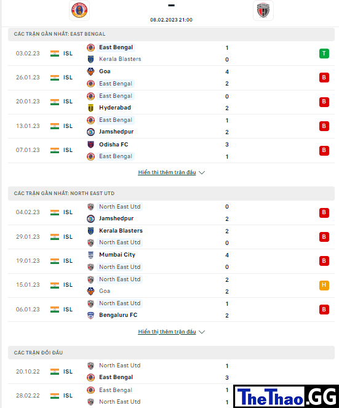Open the Jamshedpur team link in 13.01.23 match
This screenshot has width=339, height=408.
[x=116, y=132]
